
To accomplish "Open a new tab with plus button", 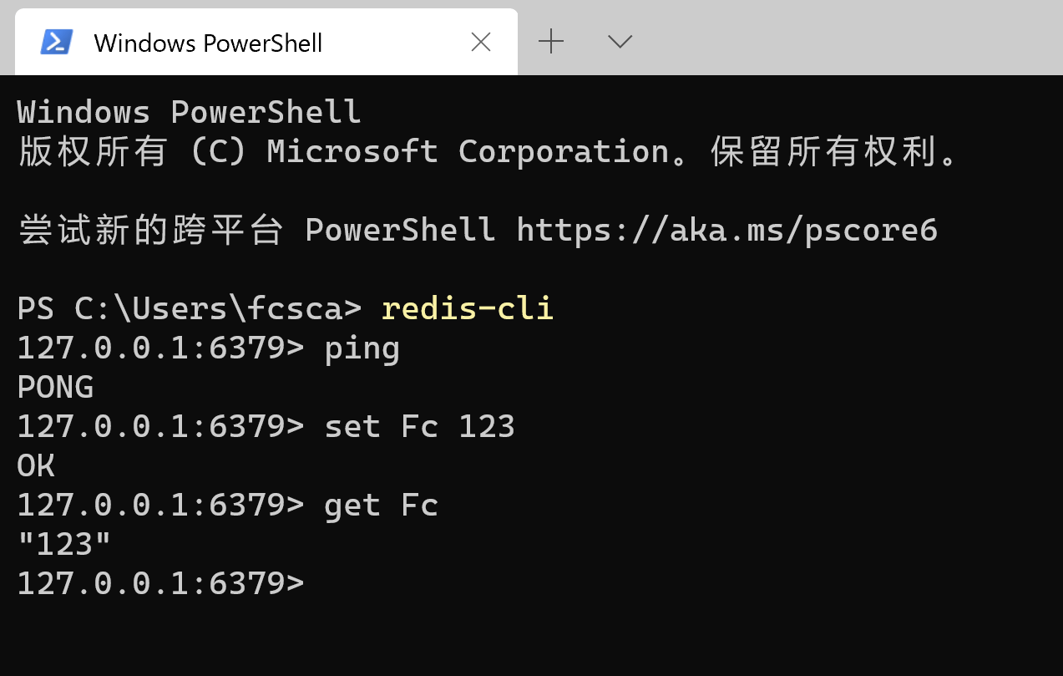I will point(551,41).
